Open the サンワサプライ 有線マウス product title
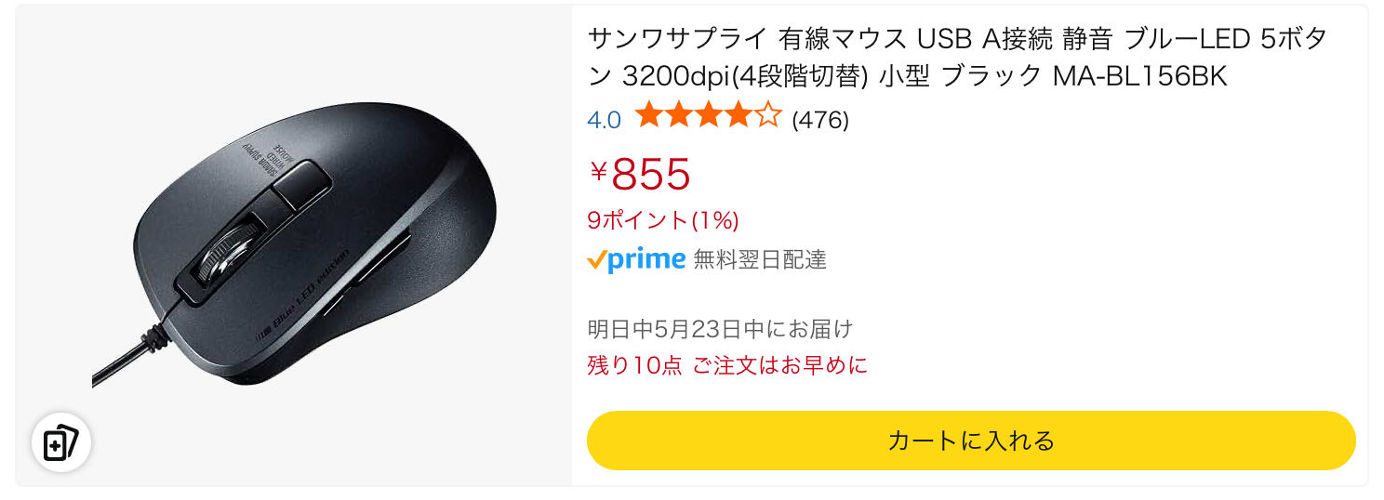Image resolution: width=1384 pixels, height=500 pixels. click(957, 58)
